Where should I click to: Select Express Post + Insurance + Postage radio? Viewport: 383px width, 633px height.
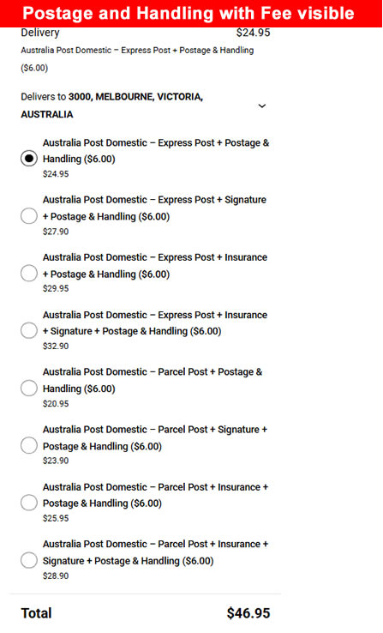click(29, 273)
